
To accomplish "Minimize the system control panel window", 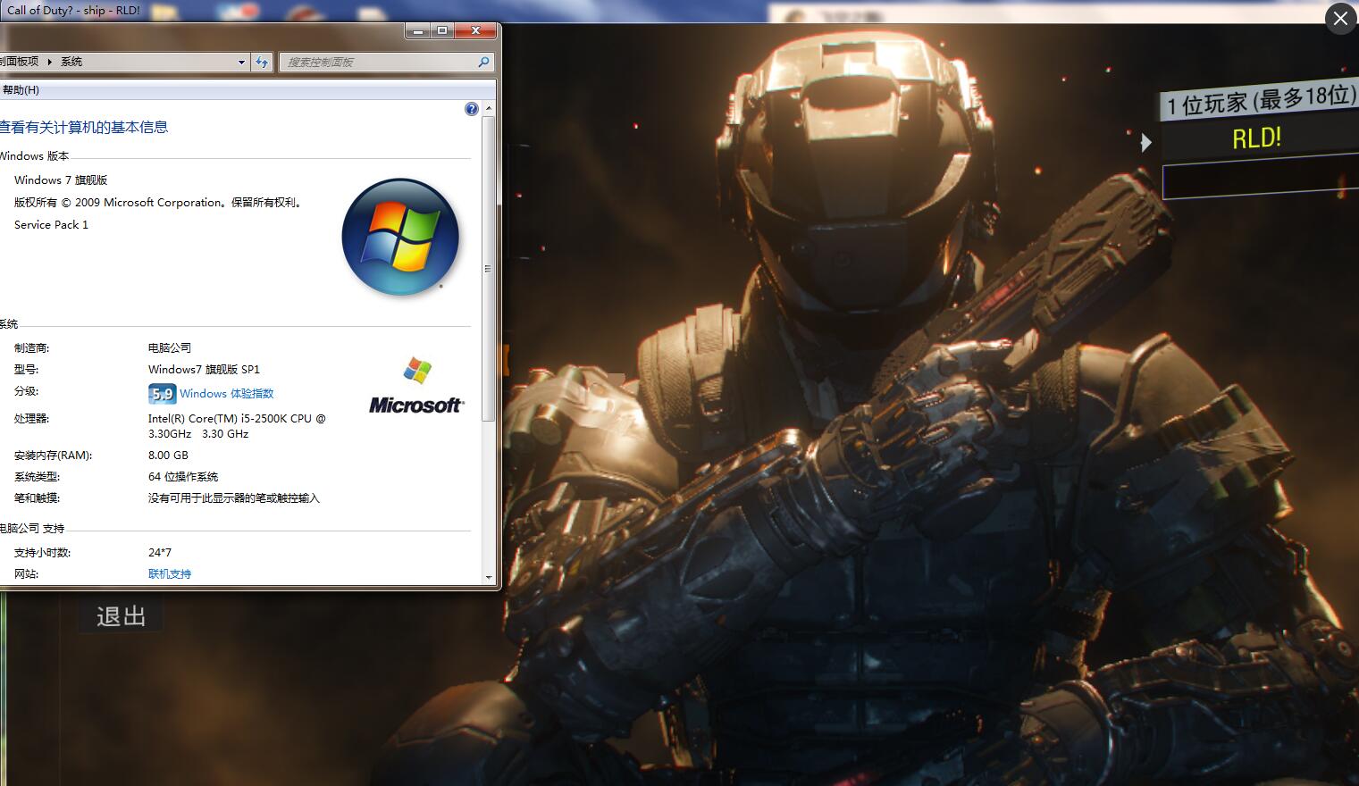I will [x=418, y=30].
